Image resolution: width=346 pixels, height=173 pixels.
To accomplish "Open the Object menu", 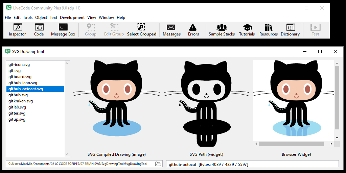I will (41, 18).
